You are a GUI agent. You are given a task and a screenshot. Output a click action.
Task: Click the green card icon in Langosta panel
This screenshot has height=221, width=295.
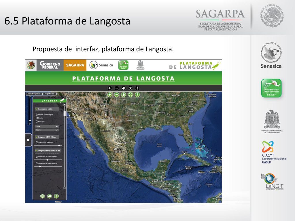[x=49, y=196]
